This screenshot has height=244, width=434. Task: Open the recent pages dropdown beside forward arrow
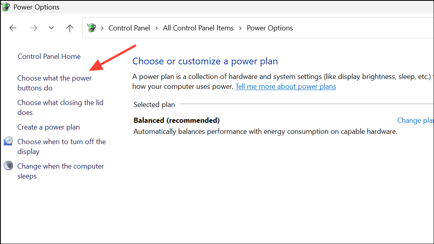[51, 28]
